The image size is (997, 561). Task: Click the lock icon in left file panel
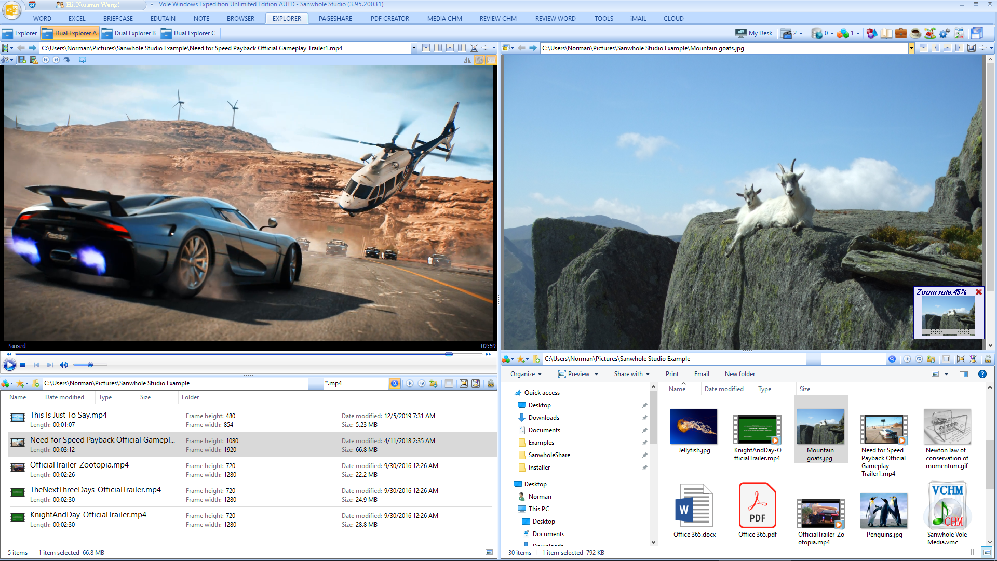click(x=490, y=383)
